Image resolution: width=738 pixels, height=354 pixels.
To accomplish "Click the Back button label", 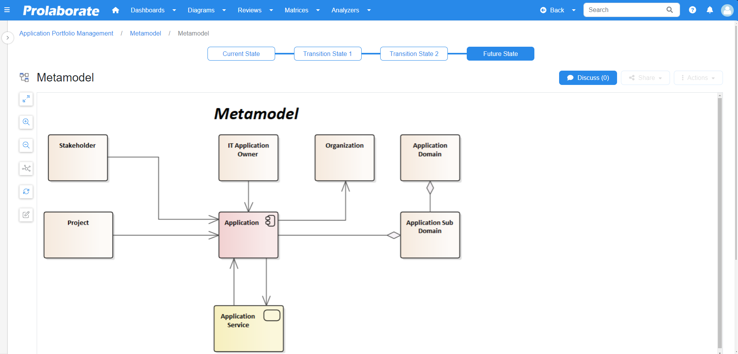I will click(x=557, y=10).
